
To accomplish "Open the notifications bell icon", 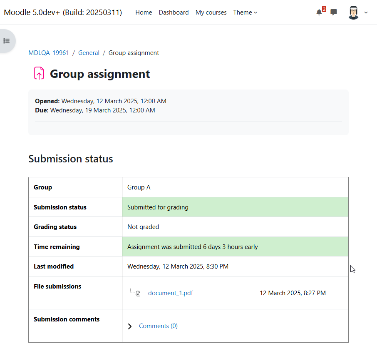I will coord(319,12).
